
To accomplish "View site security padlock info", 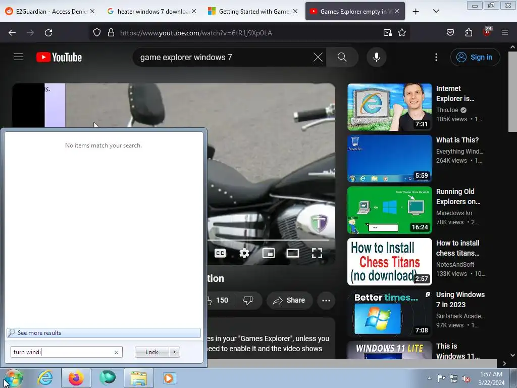I will [x=111, y=33].
